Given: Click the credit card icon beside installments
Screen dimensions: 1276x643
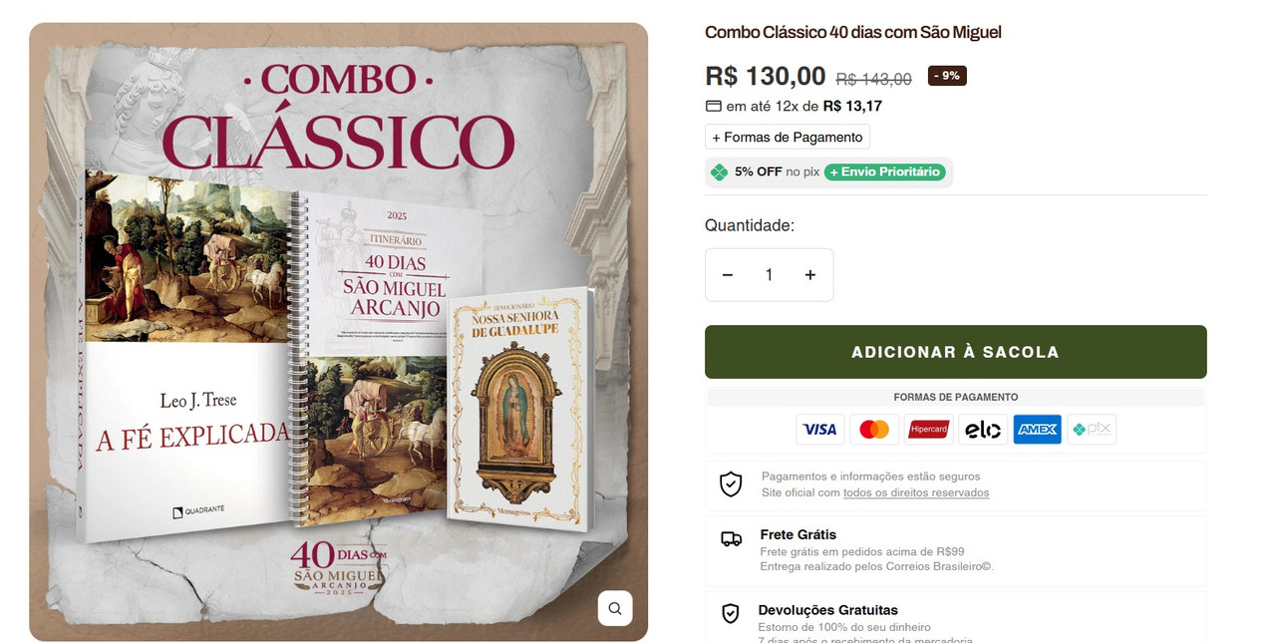Looking at the screenshot, I should pyautogui.click(x=713, y=106).
